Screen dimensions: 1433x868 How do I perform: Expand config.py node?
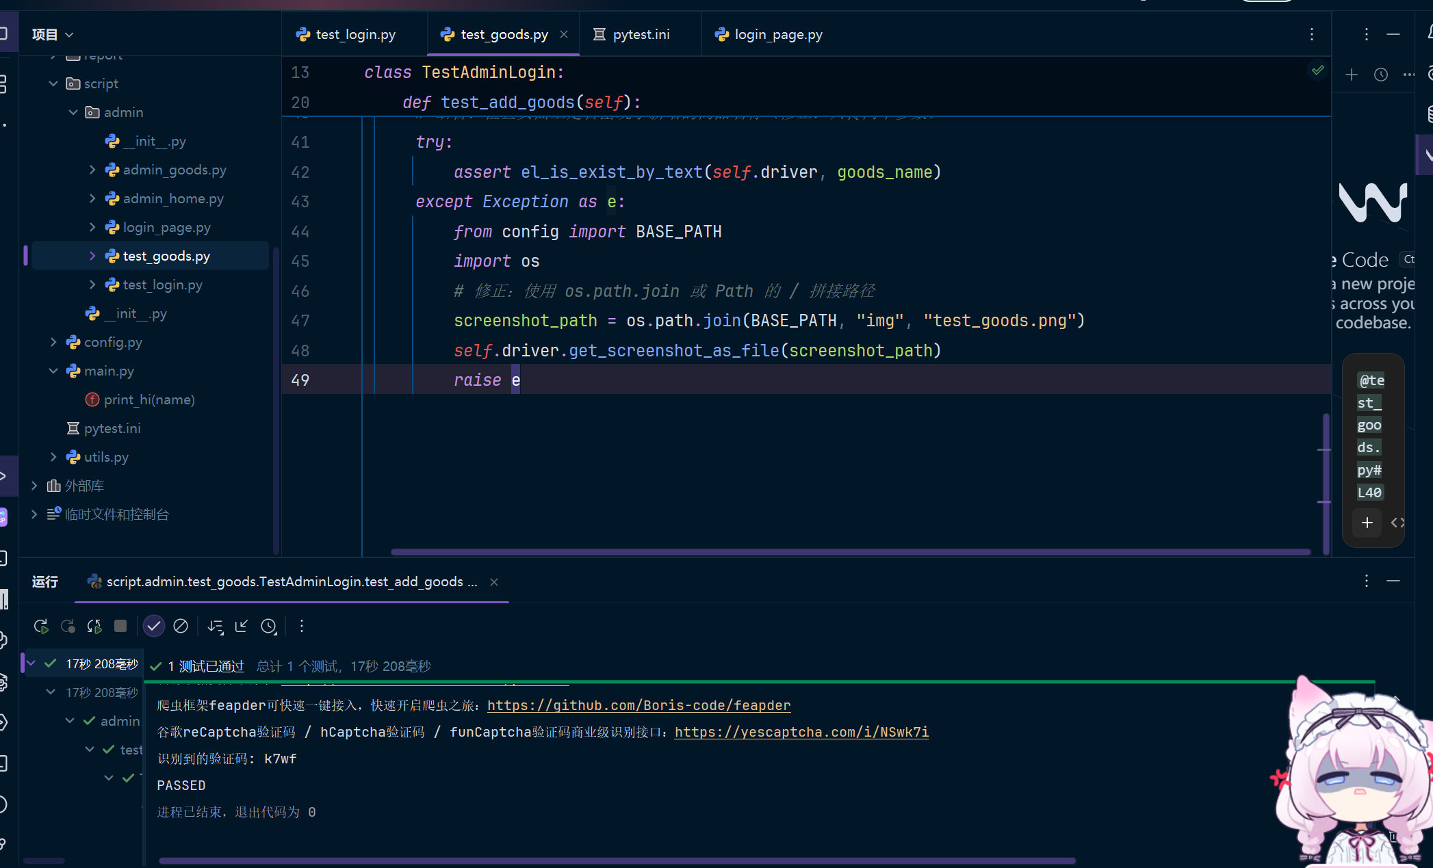pyautogui.click(x=53, y=342)
